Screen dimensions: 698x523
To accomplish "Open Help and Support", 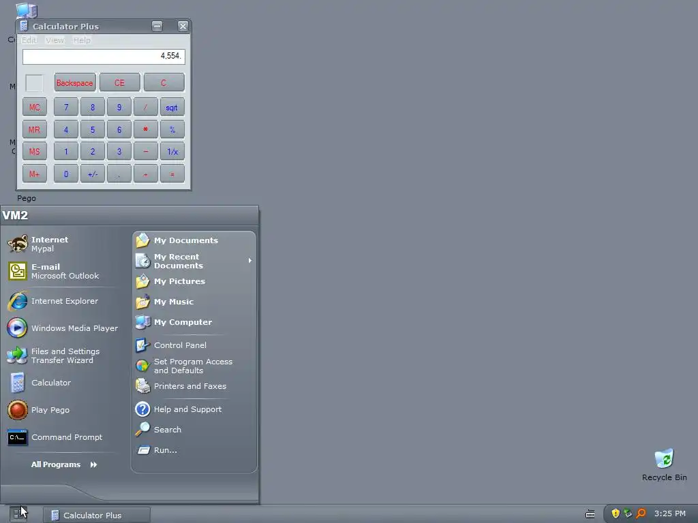I will click(x=179, y=409).
